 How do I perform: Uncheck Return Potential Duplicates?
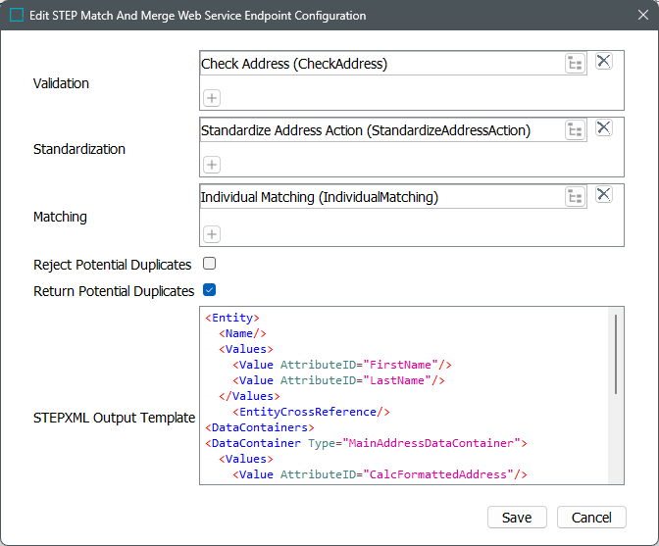[x=209, y=290]
